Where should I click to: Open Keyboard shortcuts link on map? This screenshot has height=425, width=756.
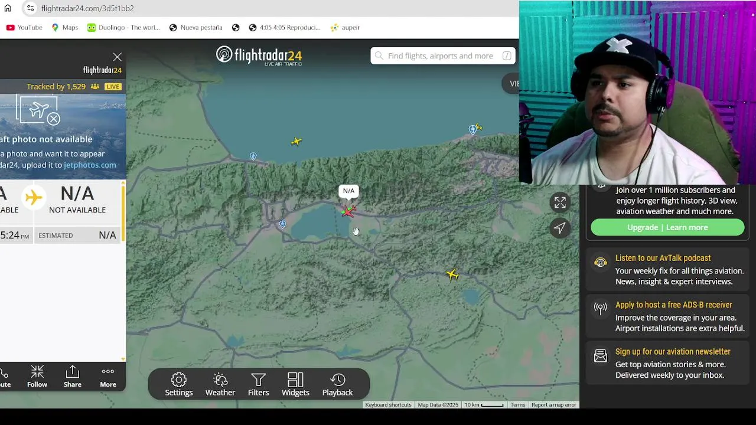pyautogui.click(x=388, y=405)
